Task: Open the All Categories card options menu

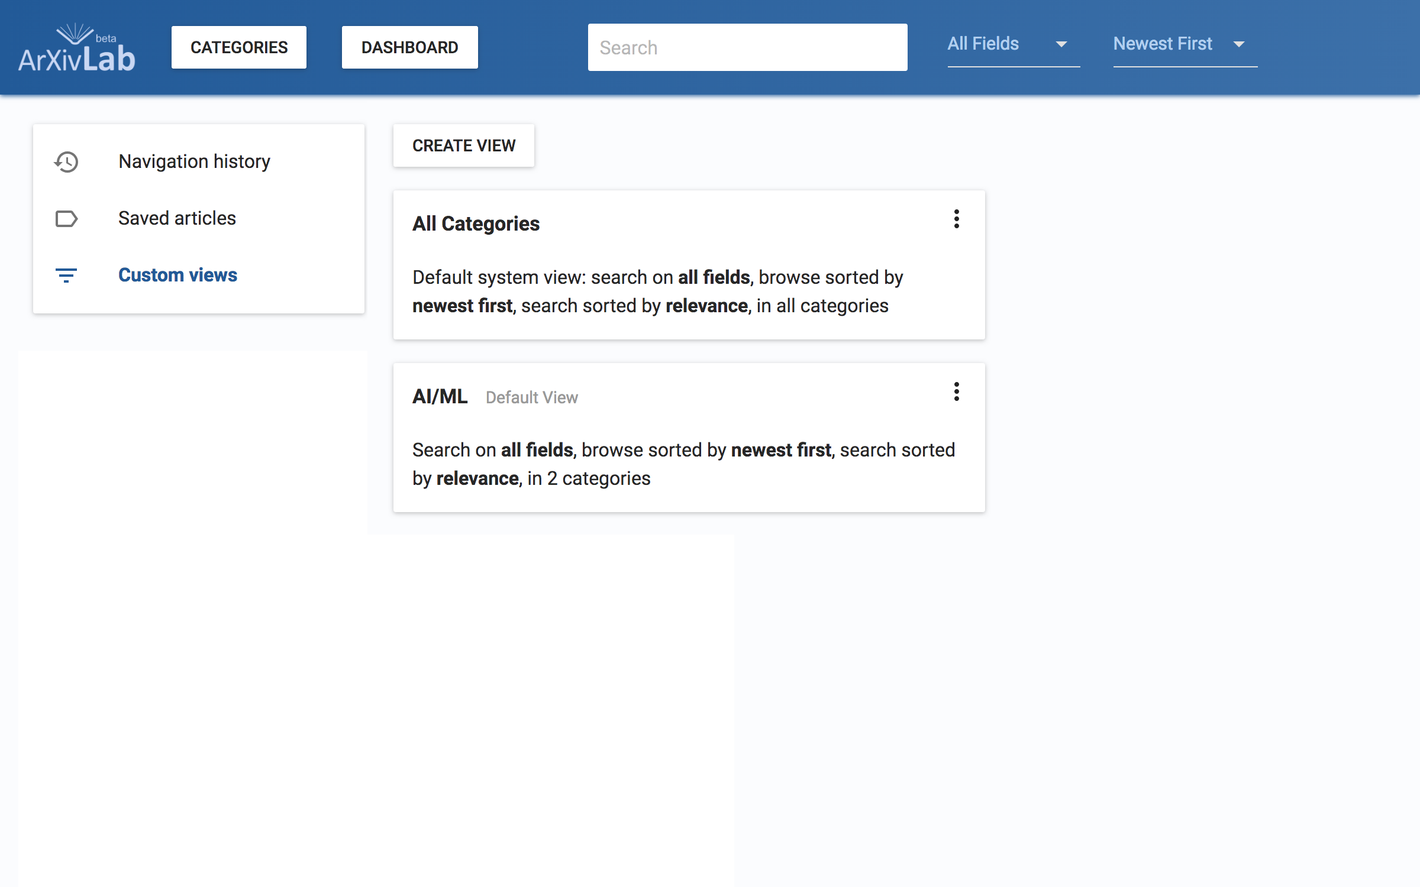Action: coord(957,219)
